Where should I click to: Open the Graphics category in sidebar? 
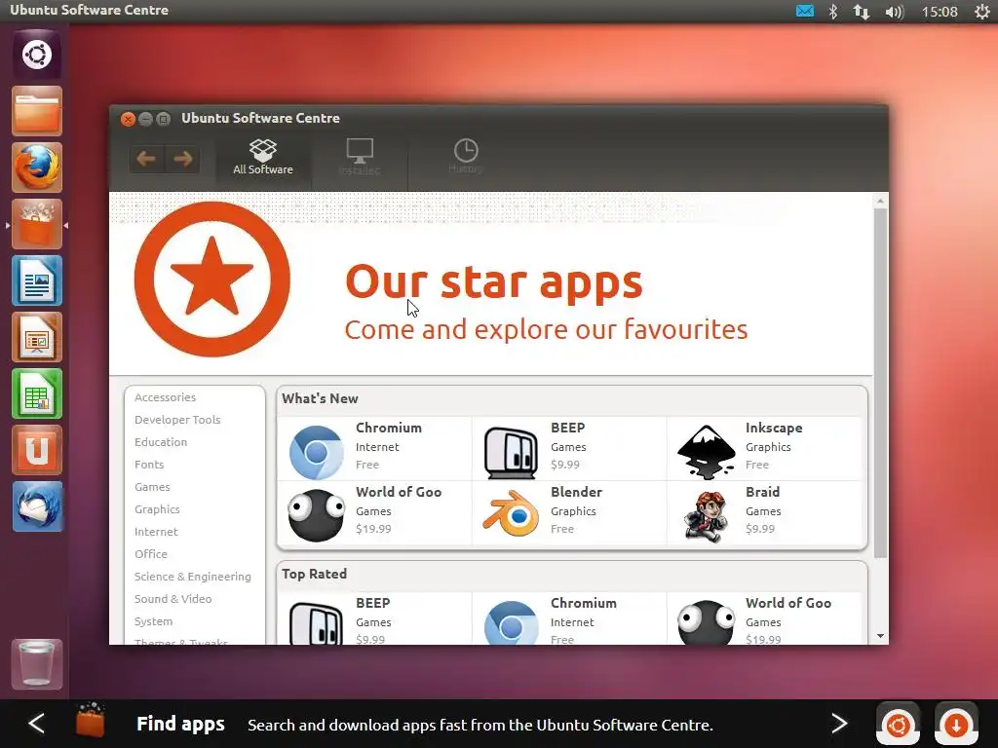click(157, 509)
